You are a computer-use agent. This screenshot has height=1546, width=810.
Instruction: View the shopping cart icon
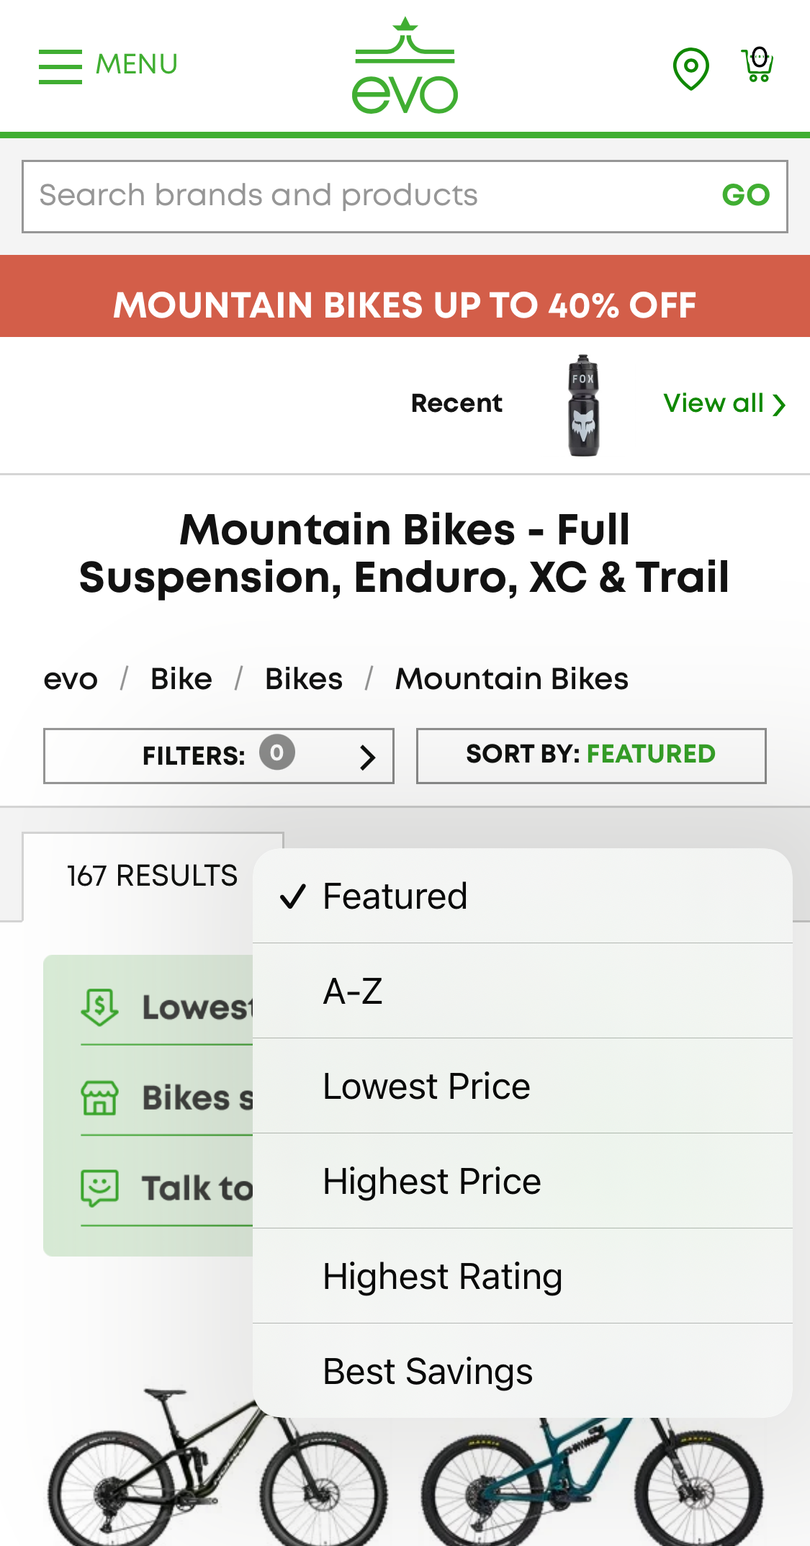(757, 65)
